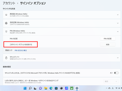Open the Xbox app on taskbar
The height and width of the screenshot is (91, 122).
pyautogui.click(x=72, y=88)
